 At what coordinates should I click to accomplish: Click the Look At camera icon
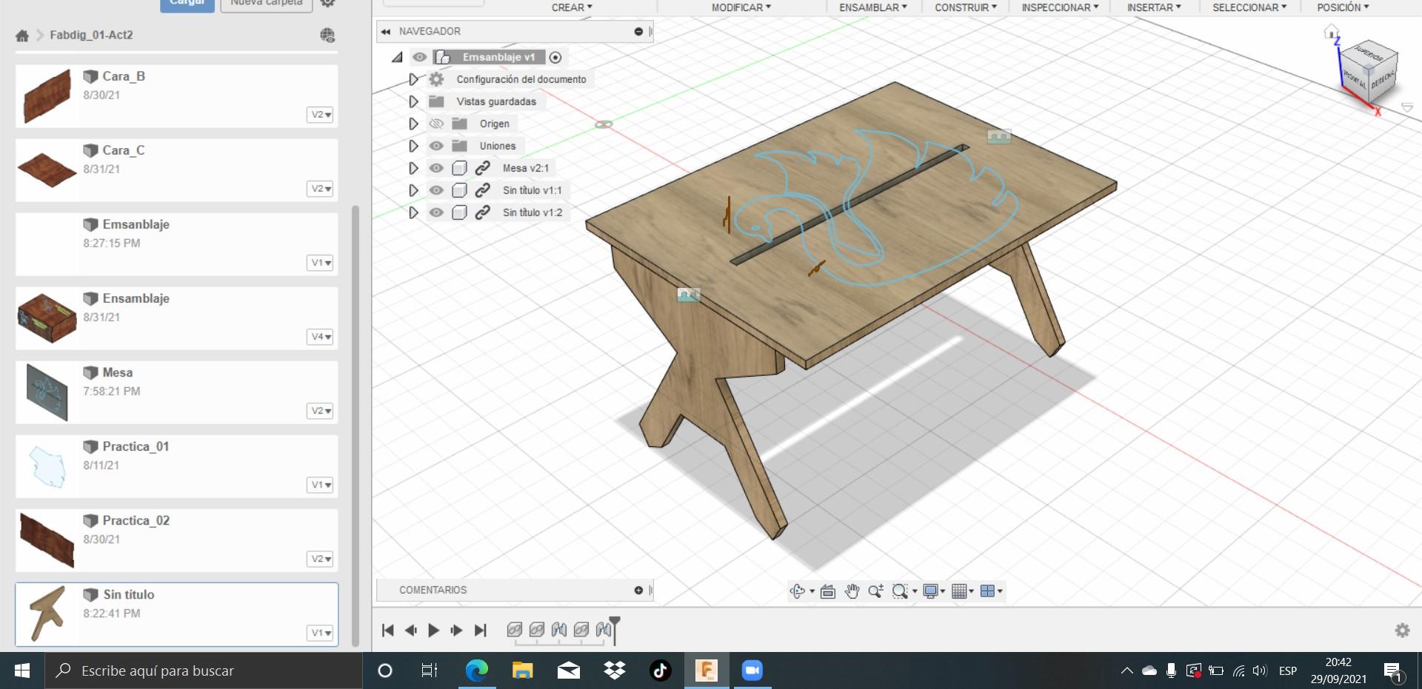828,591
